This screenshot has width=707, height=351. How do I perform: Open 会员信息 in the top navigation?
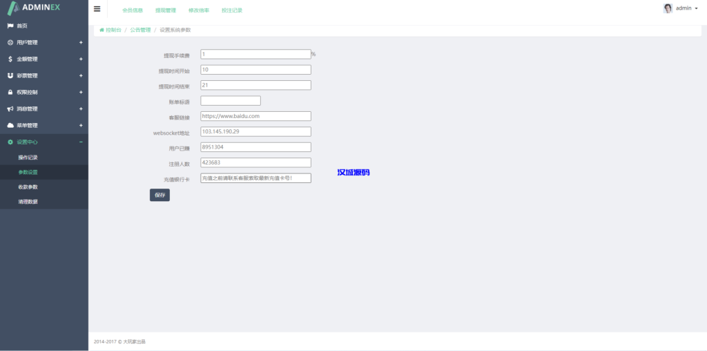pyautogui.click(x=132, y=10)
